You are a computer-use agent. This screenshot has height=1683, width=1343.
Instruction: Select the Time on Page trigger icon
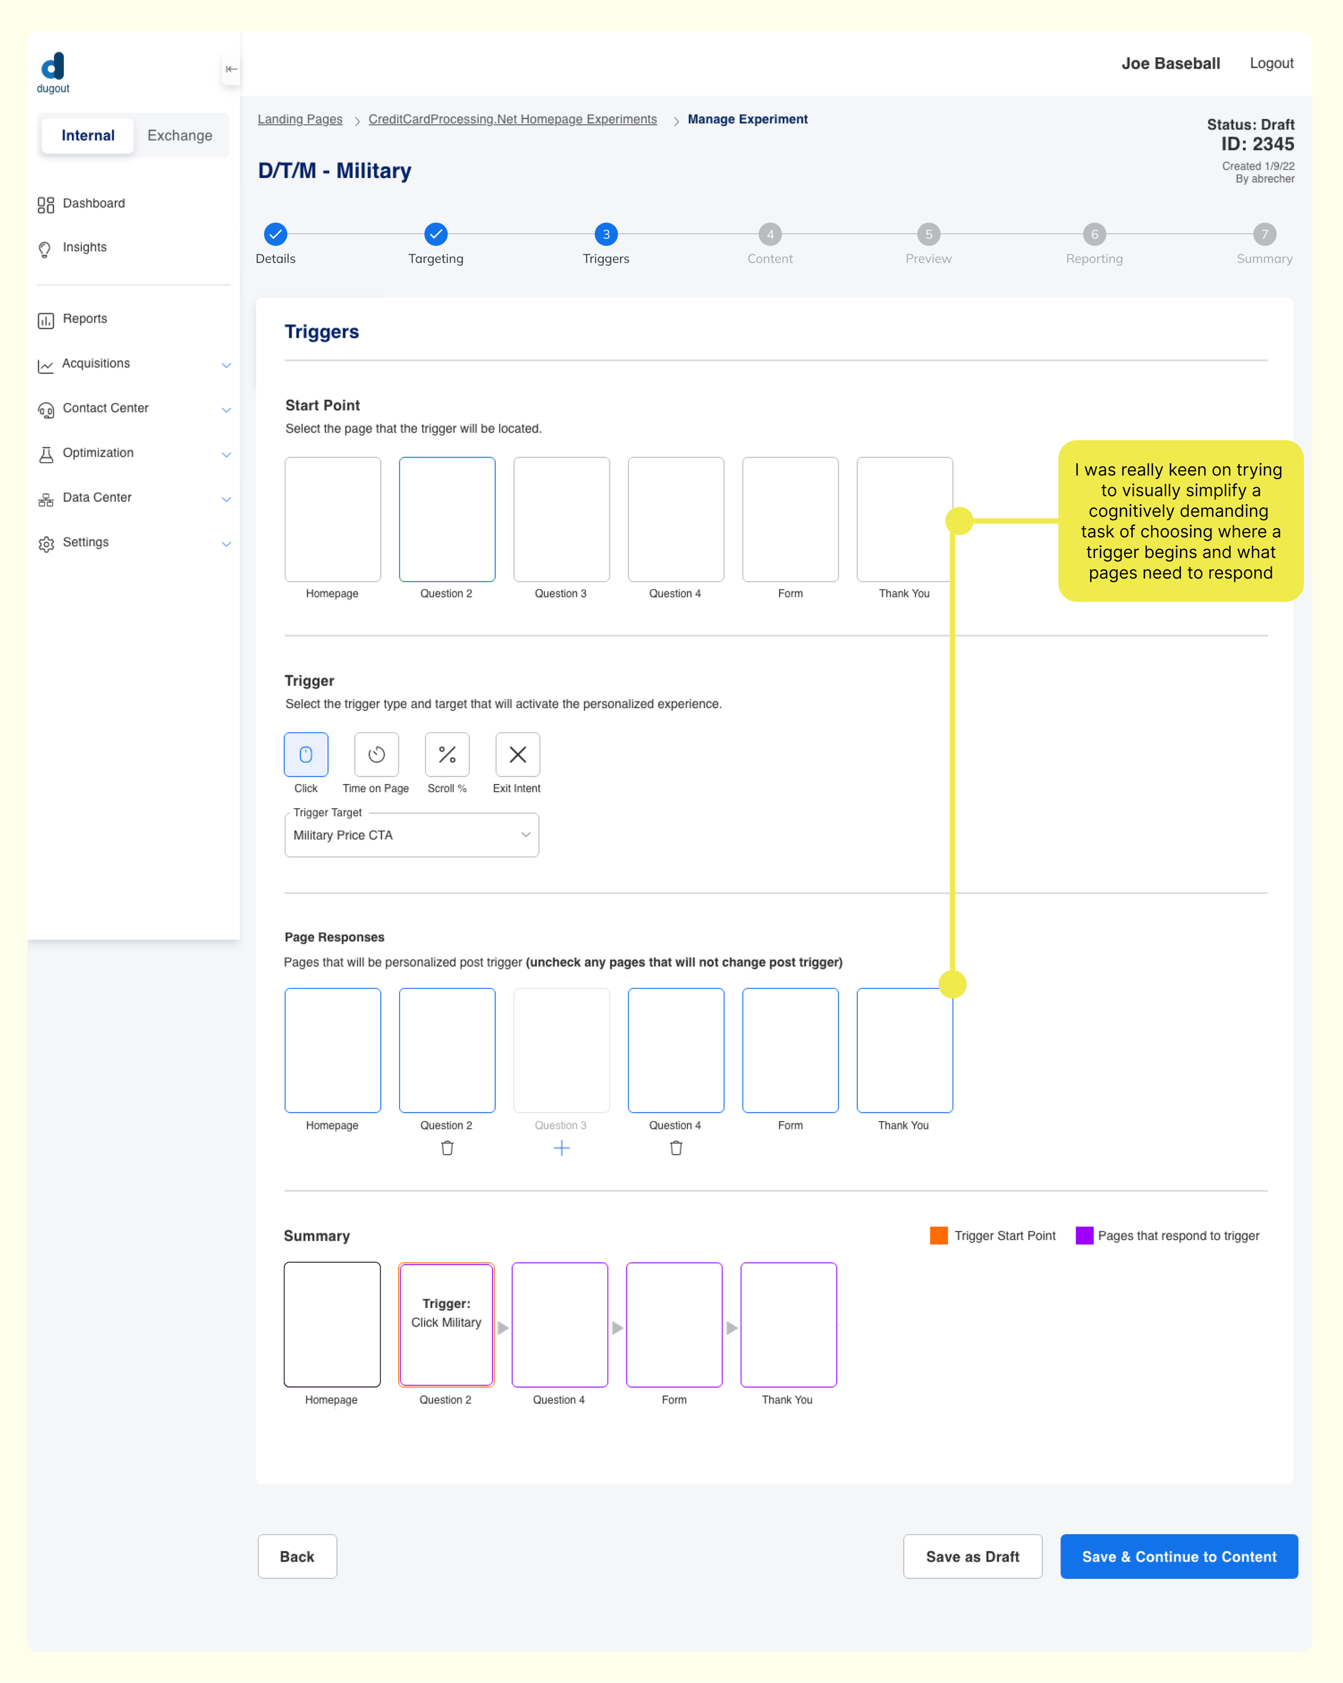[x=377, y=754]
